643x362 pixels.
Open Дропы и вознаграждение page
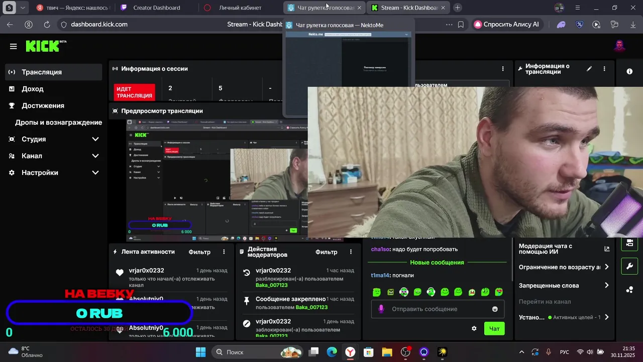(58, 122)
